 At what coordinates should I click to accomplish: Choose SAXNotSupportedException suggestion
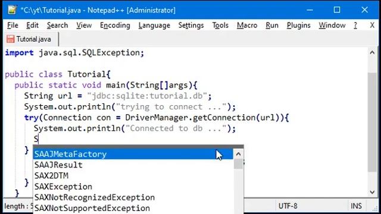click(x=133, y=208)
